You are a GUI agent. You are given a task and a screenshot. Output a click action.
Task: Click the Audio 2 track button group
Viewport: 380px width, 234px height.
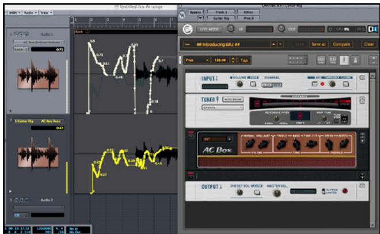click(x=21, y=200)
